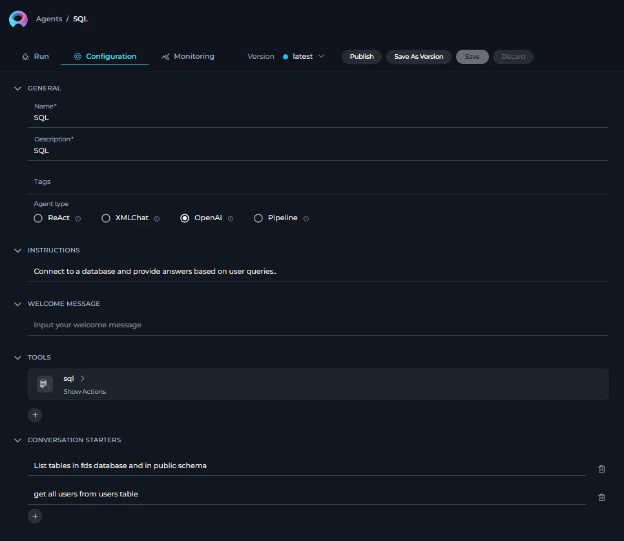The height and width of the screenshot is (541, 624).
Task: Click the Tags input field
Action: click(x=318, y=182)
